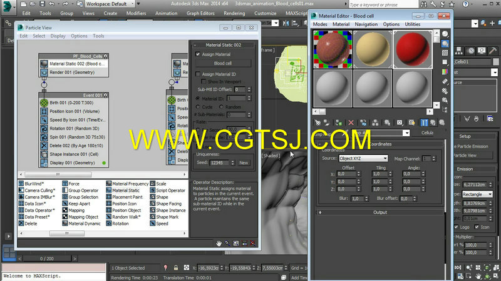Click Particle View button in Setup

pos(473,155)
